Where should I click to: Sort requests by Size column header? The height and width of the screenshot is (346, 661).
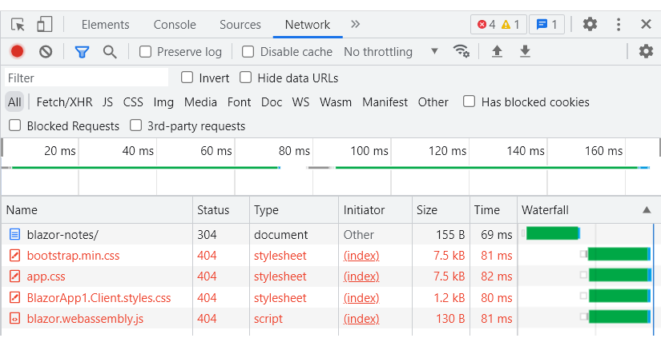coord(441,210)
